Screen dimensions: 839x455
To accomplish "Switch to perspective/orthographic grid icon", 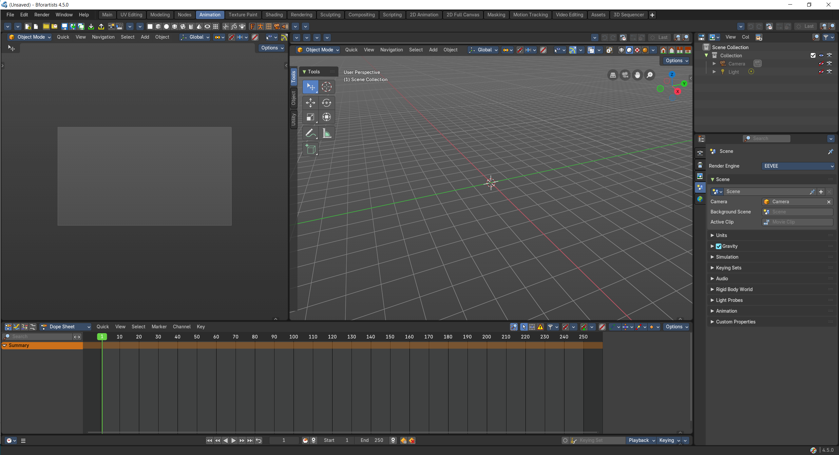I will (x=613, y=75).
